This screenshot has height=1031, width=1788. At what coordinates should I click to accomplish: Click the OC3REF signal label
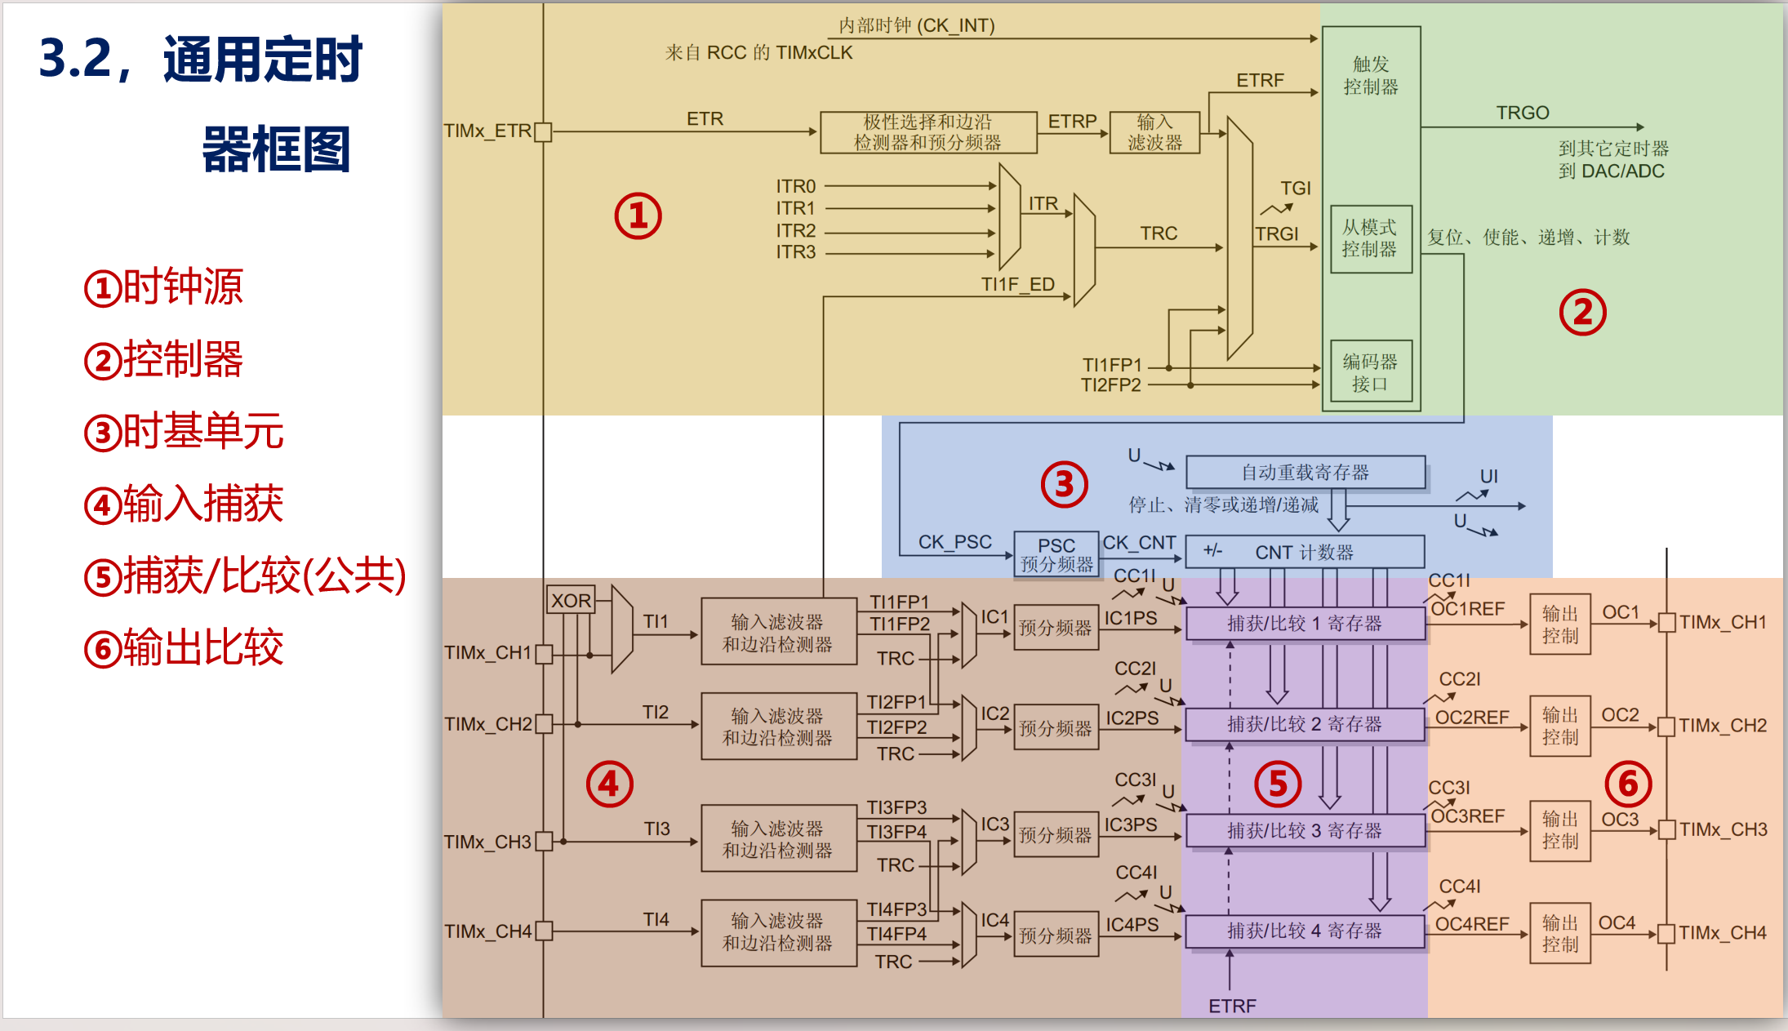(1468, 816)
